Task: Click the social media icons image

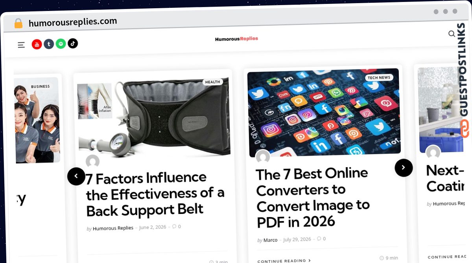Action: coord(324,112)
